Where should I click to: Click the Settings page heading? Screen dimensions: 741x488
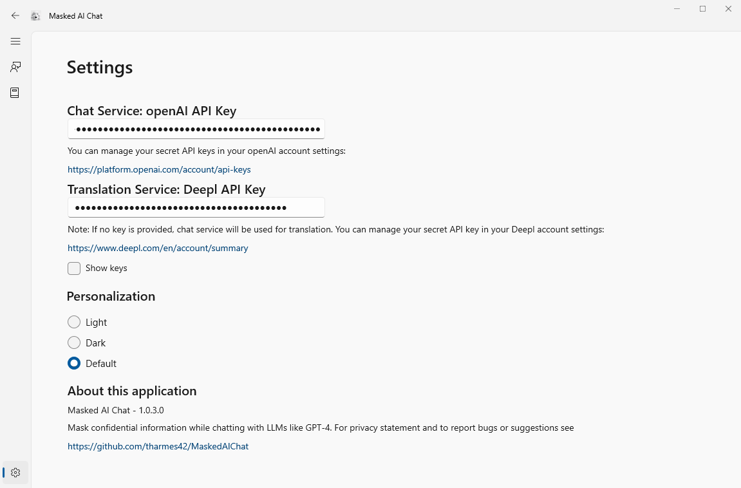pos(100,68)
